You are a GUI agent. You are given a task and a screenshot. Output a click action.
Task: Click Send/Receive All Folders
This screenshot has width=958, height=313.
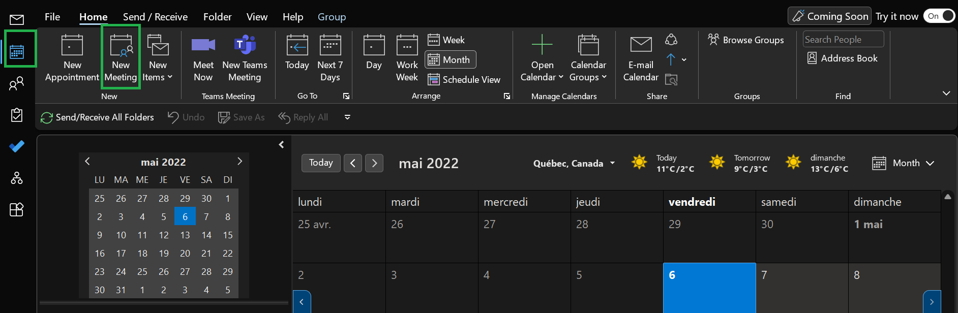[98, 117]
